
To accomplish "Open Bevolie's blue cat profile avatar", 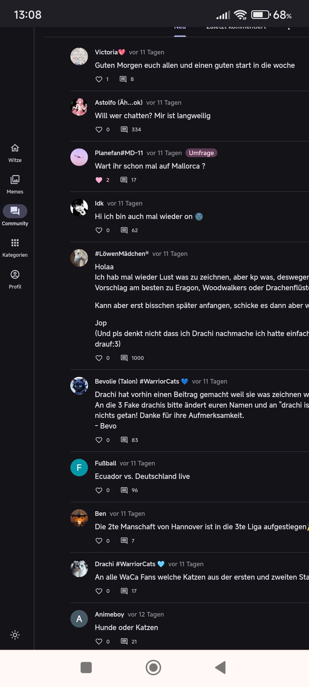I will point(79,386).
